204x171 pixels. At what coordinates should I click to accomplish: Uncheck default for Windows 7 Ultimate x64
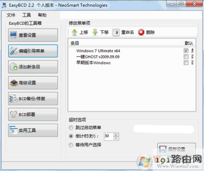pos(186,50)
